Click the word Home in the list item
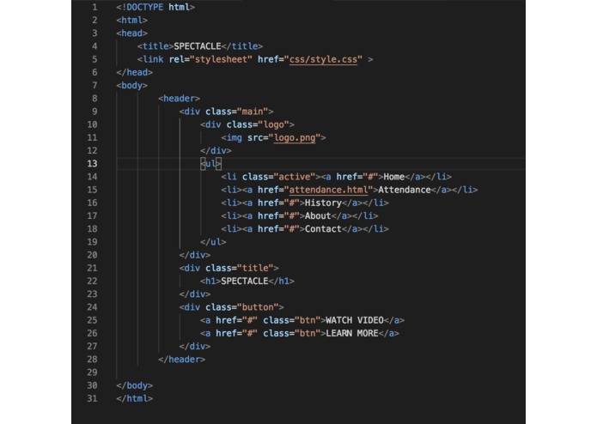 393,177
